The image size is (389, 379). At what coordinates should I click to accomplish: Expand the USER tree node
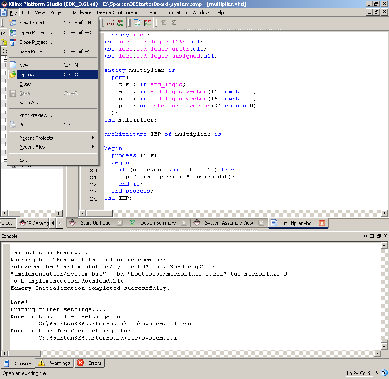pos(14,166)
